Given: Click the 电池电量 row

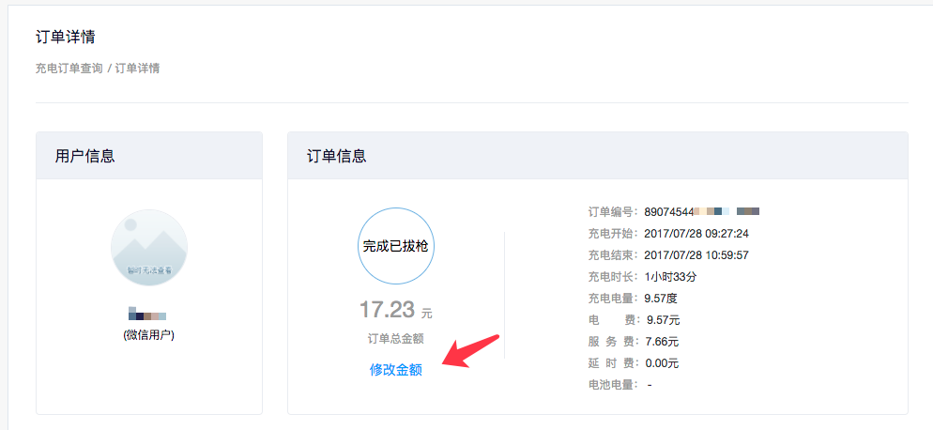Looking at the screenshot, I should (x=619, y=384).
